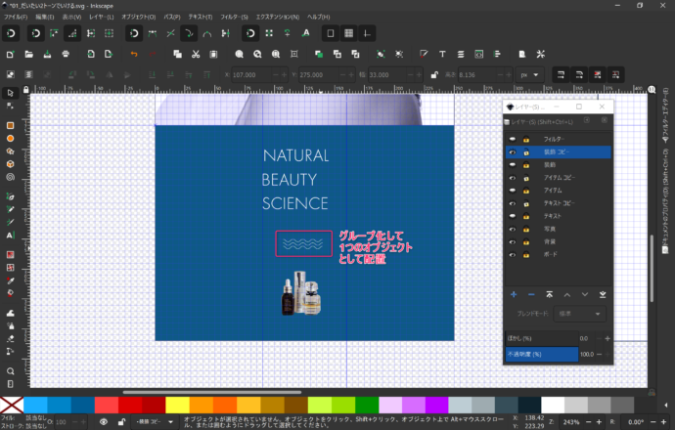Lower current layer one step
Screen dimensions: 675x430
coord(585,294)
